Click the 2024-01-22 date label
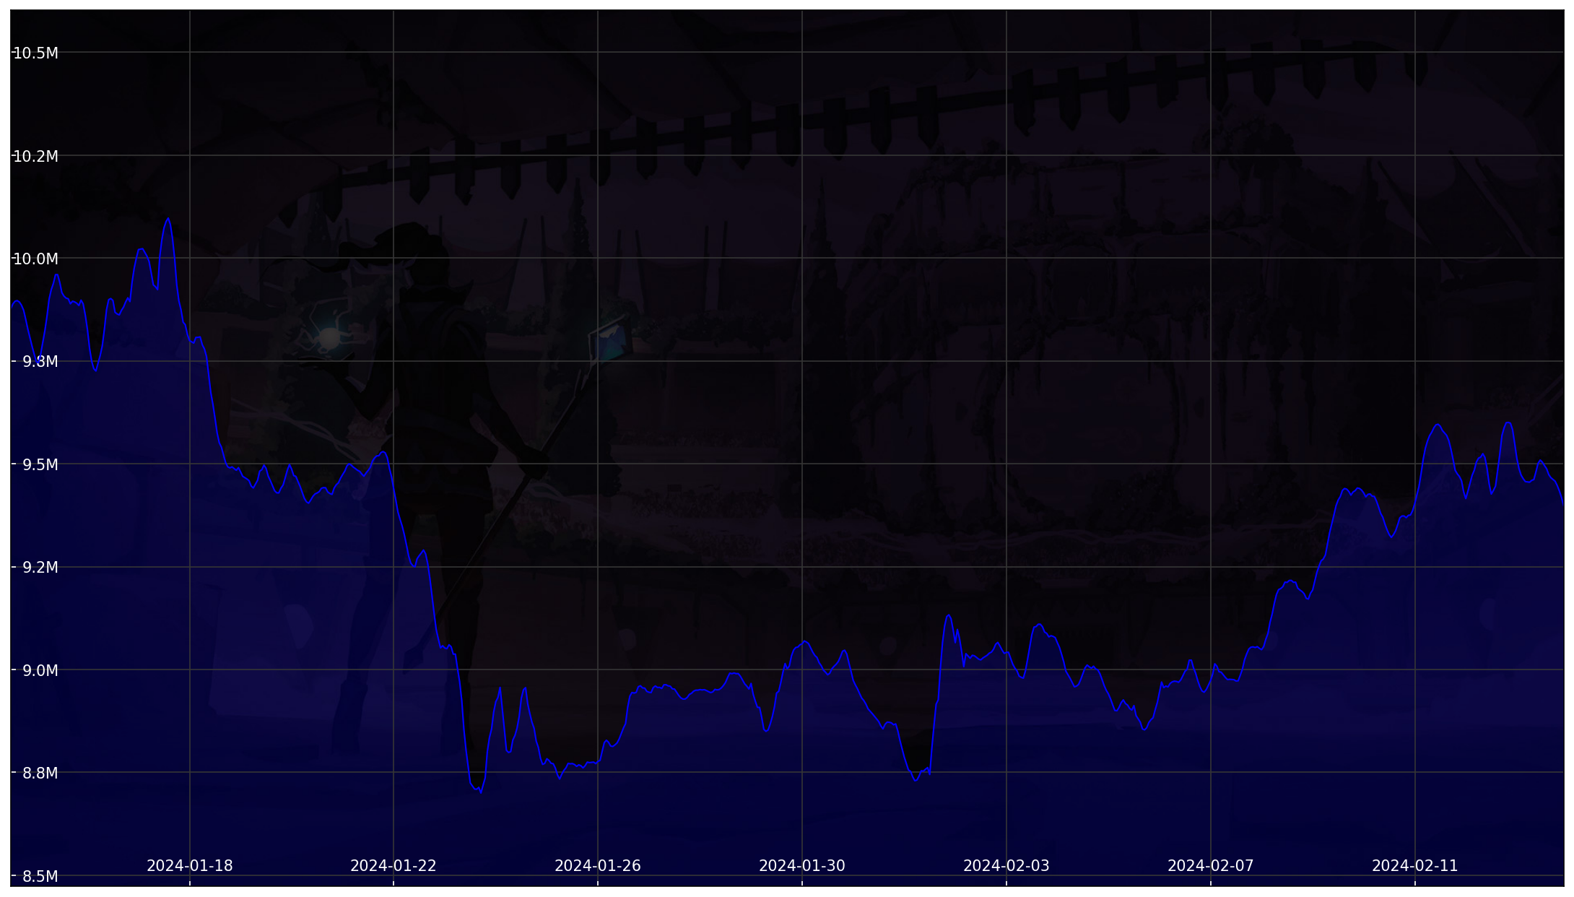 (x=393, y=865)
